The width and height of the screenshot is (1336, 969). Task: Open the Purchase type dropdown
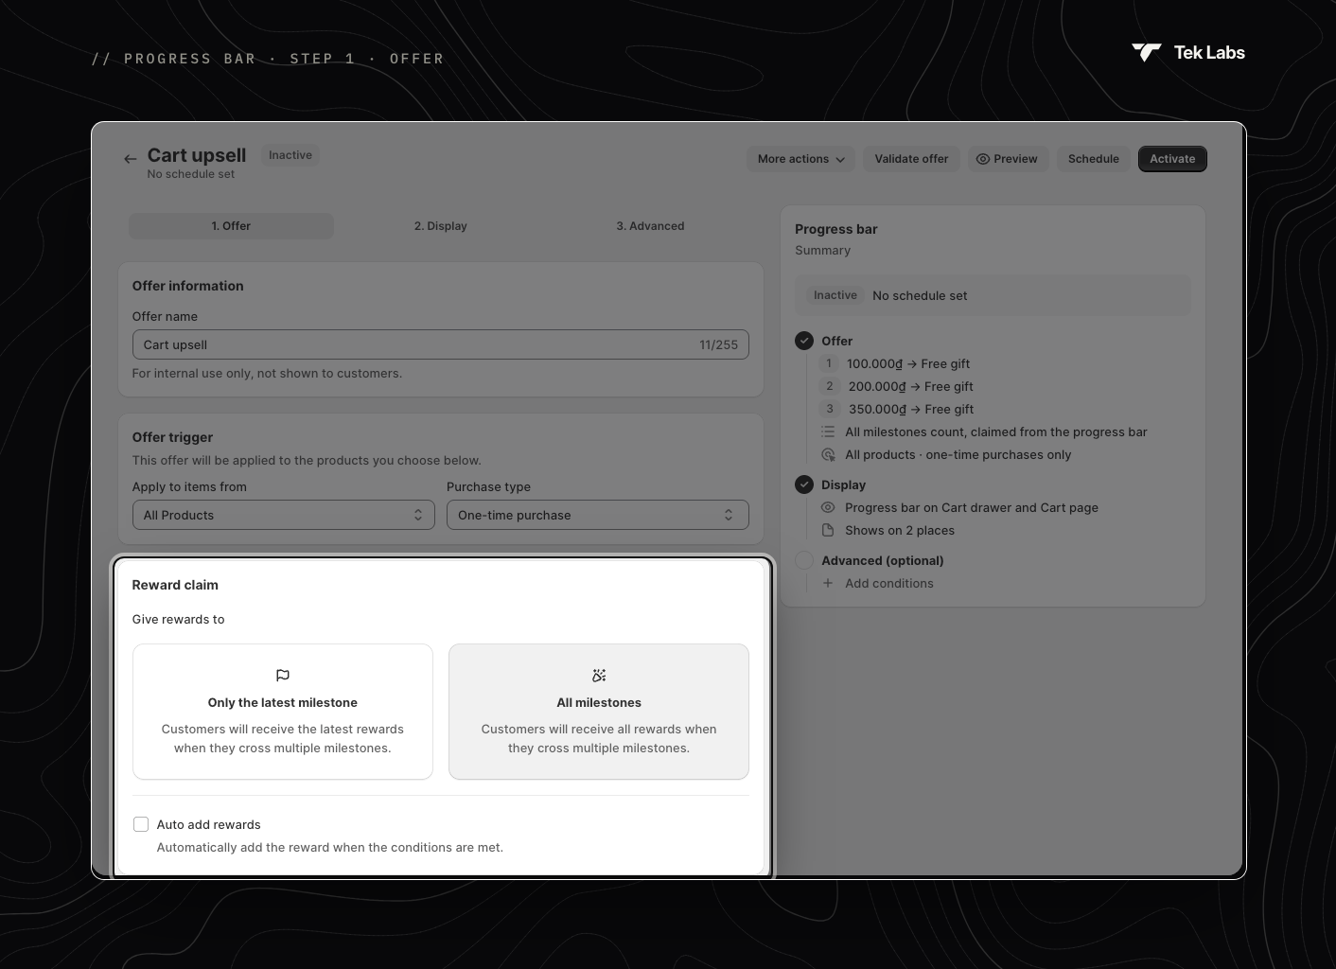[x=598, y=515]
